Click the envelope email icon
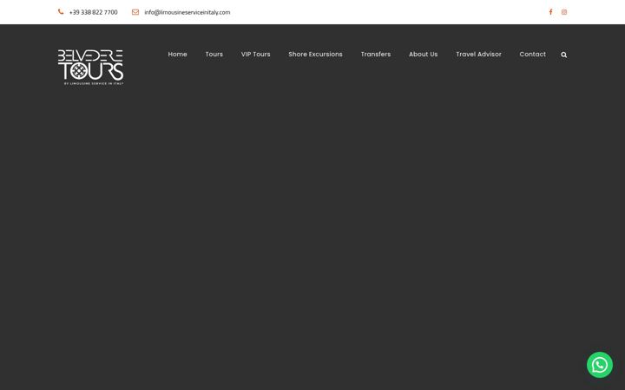Image resolution: width=625 pixels, height=390 pixels. click(135, 12)
